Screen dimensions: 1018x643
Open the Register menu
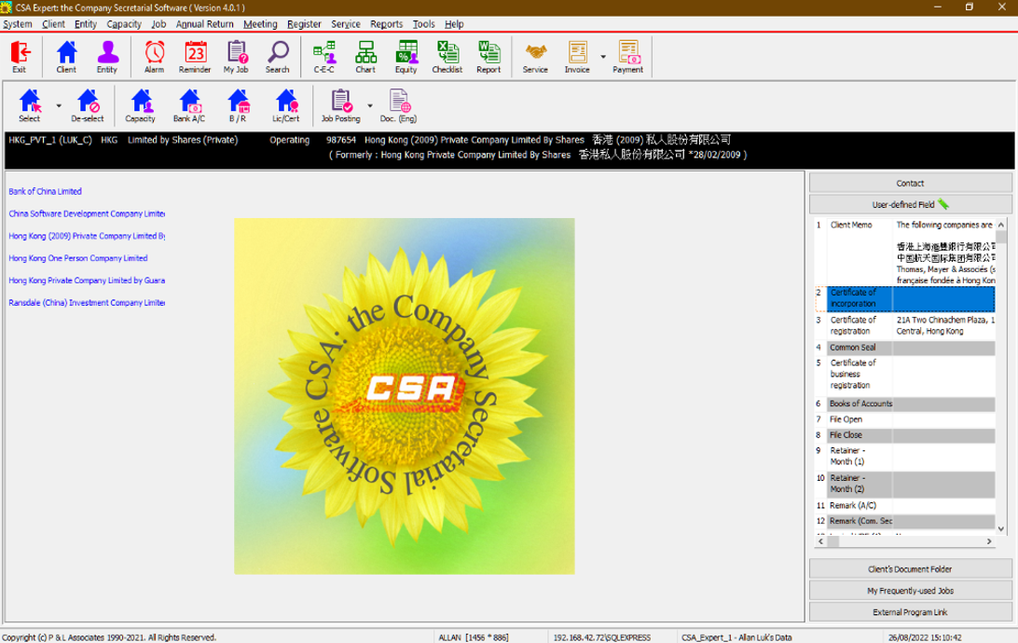(304, 24)
